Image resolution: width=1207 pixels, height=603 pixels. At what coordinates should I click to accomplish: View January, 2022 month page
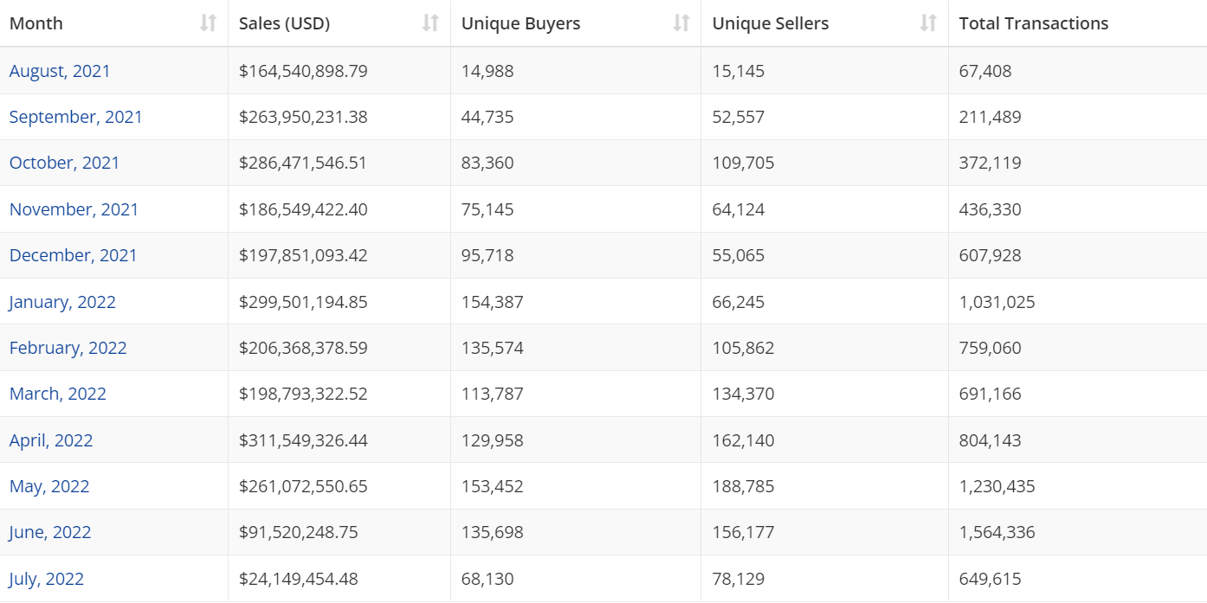coord(62,302)
